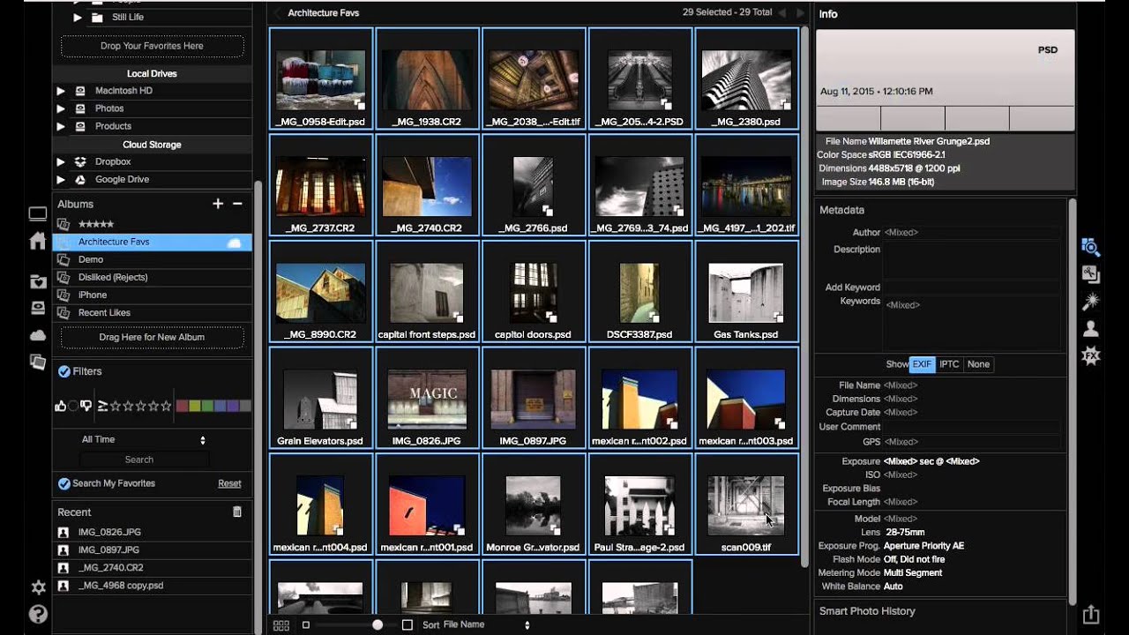Select the scan009.tif thumbnail
The width and height of the screenshot is (1129, 635).
tap(746, 504)
